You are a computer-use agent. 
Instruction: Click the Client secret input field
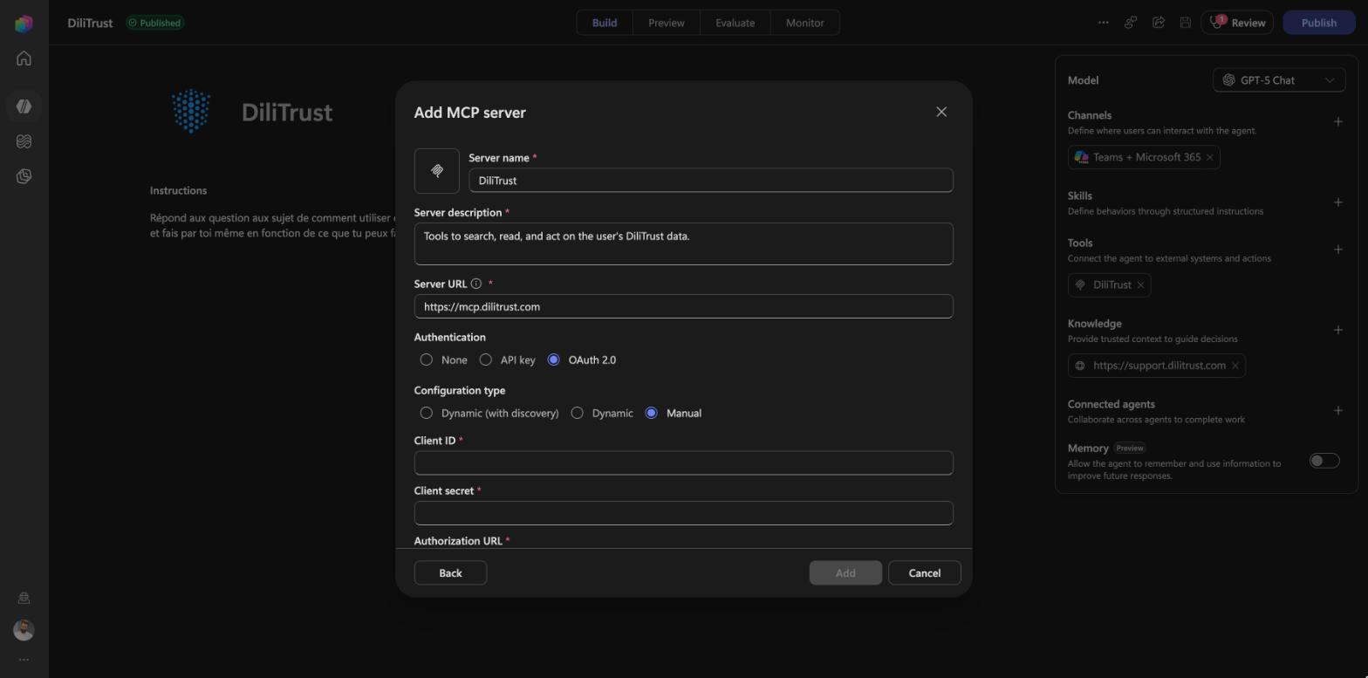pyautogui.click(x=684, y=513)
